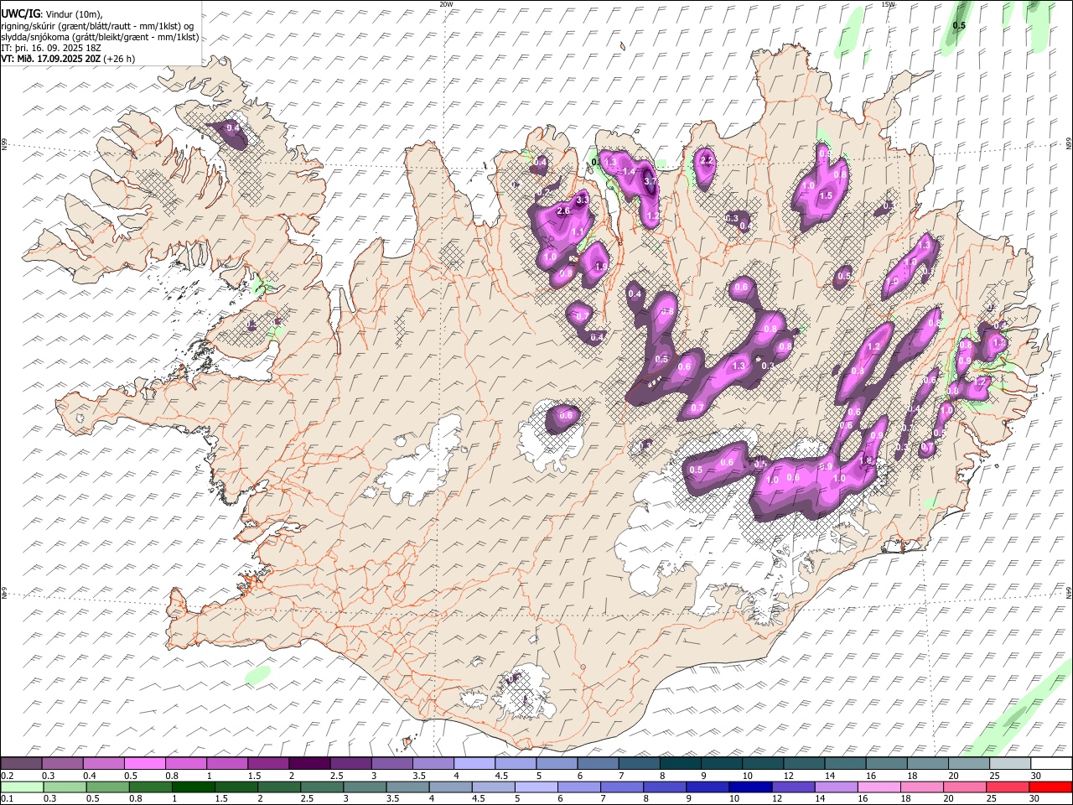Click the pale grey snow swatch between 25 and 30

coord(1009,764)
